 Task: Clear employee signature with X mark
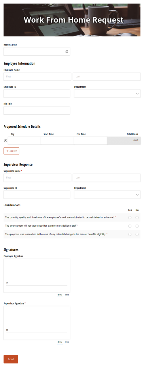tap(7, 283)
